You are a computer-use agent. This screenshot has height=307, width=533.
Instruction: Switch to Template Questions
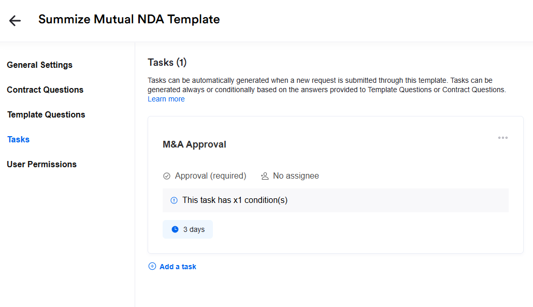(x=46, y=114)
